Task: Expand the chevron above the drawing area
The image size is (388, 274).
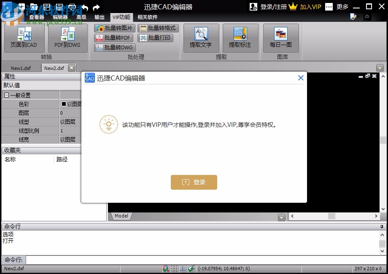Action: [x=381, y=67]
